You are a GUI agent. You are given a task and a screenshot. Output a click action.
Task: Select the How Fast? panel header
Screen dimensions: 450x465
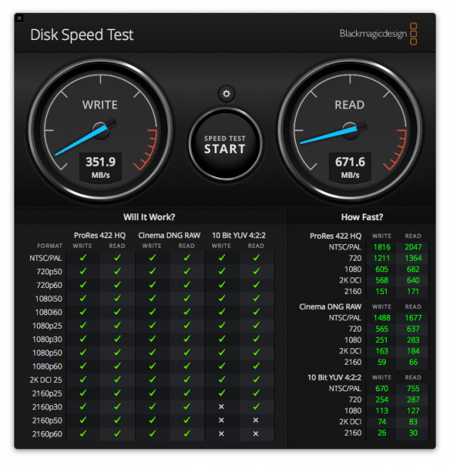pyautogui.click(x=362, y=217)
